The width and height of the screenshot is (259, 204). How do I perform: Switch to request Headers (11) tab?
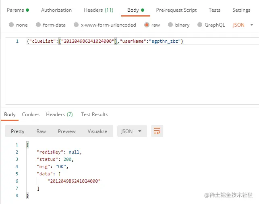tap(99, 10)
